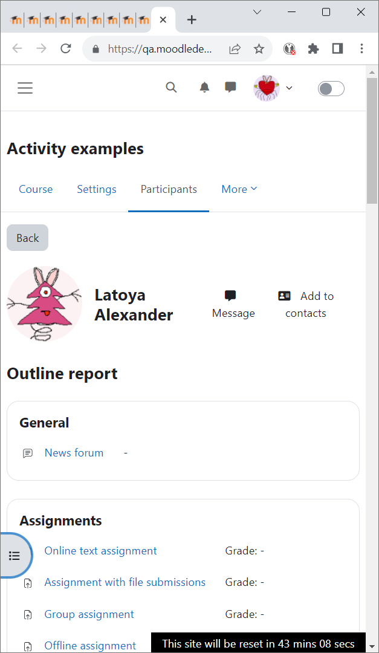
Task: Expand the More dropdown menu
Action: pyautogui.click(x=239, y=189)
